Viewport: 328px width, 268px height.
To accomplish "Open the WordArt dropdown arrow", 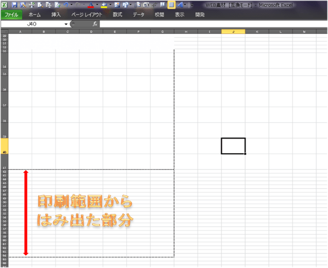I will 185,5.
